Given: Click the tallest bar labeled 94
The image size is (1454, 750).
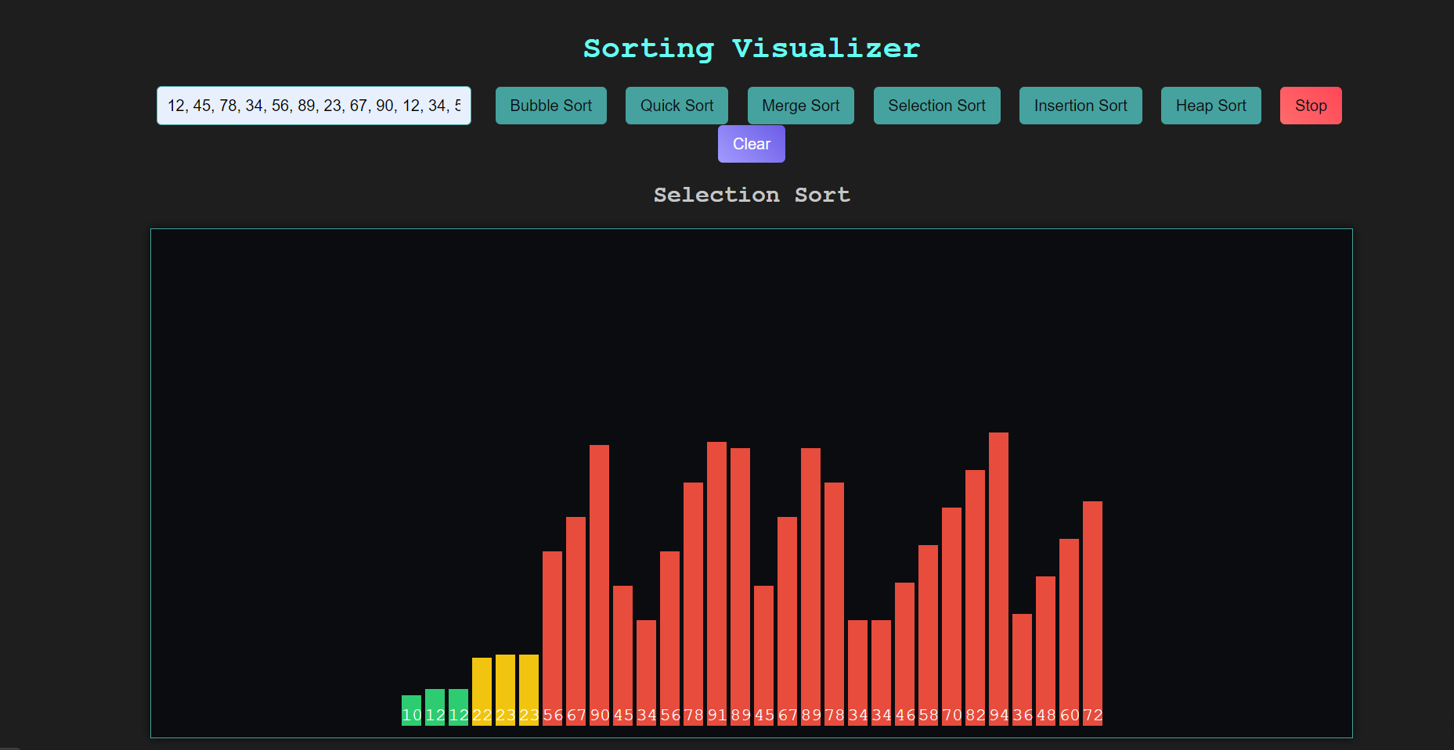Looking at the screenshot, I should (x=998, y=579).
